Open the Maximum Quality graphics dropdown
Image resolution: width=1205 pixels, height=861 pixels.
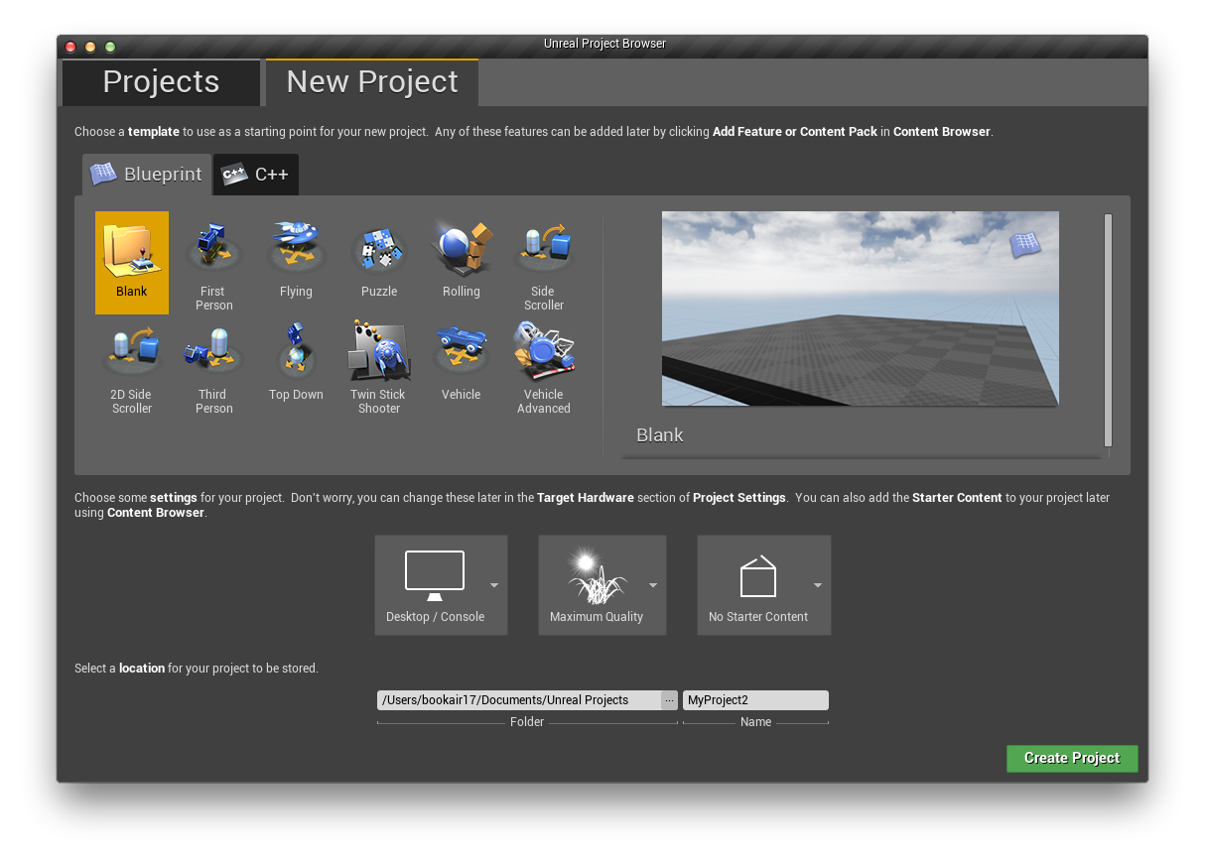(x=653, y=585)
